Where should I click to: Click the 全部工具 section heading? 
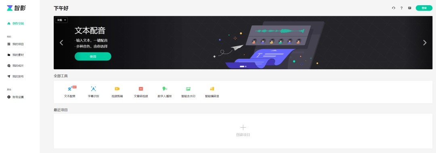(61, 76)
